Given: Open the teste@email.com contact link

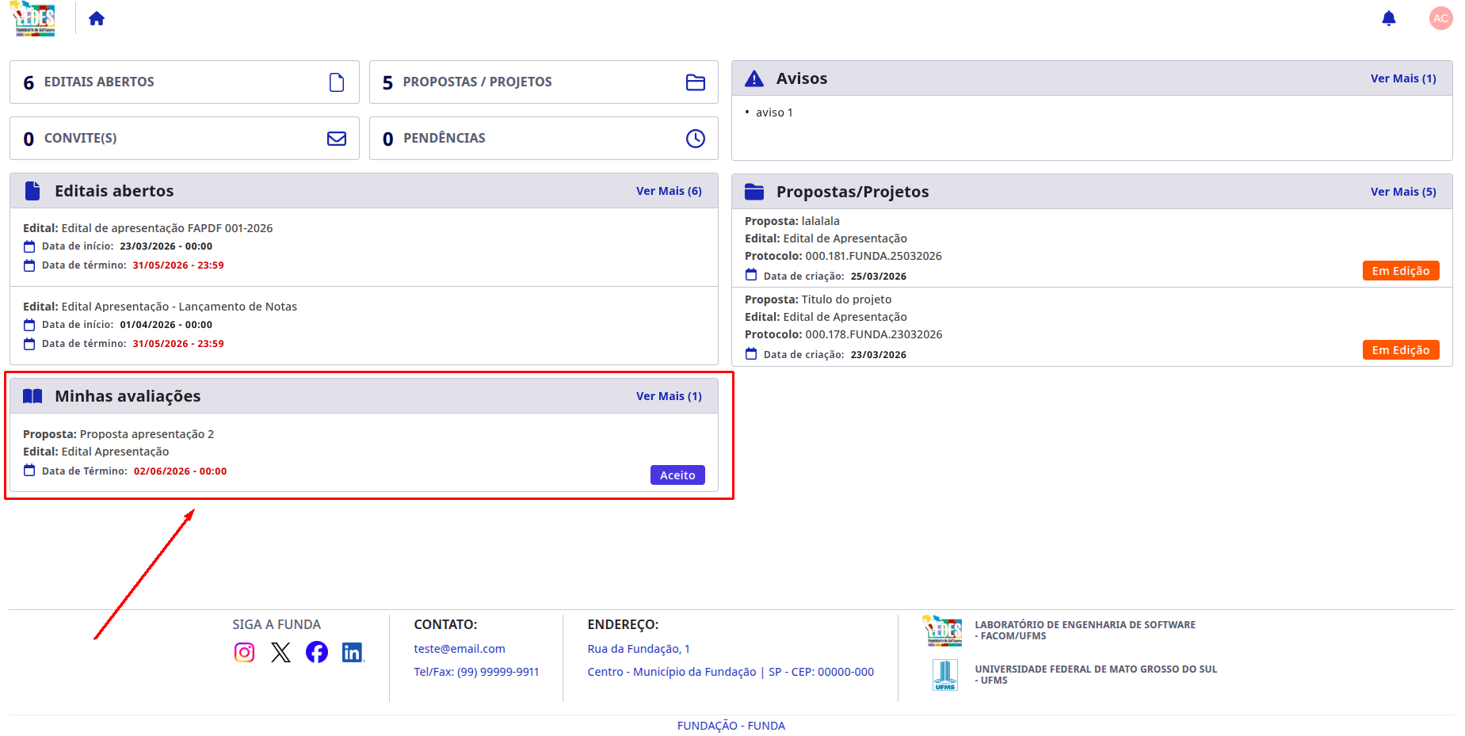Looking at the screenshot, I should [x=460, y=649].
